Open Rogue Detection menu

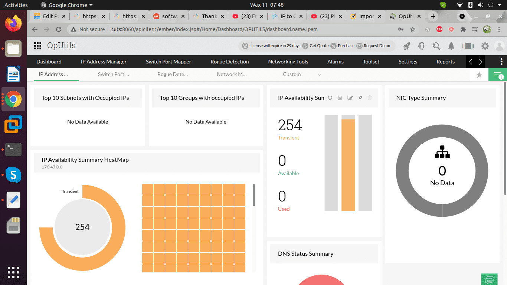tap(230, 62)
